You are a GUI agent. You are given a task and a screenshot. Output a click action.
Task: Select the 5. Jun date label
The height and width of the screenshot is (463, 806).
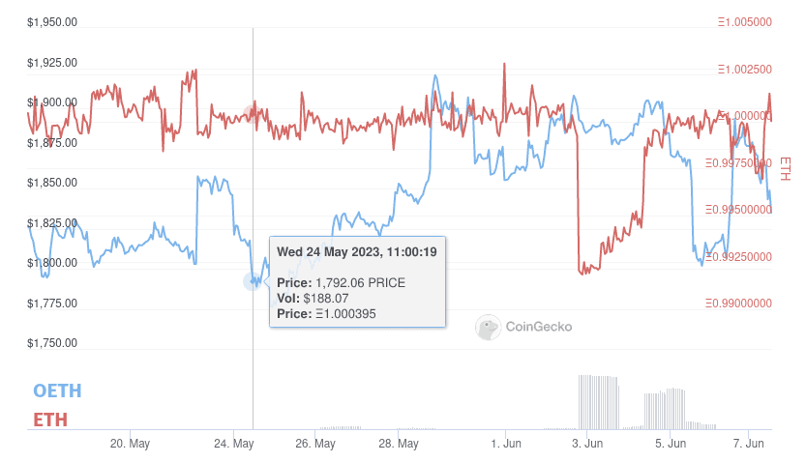[x=671, y=444]
